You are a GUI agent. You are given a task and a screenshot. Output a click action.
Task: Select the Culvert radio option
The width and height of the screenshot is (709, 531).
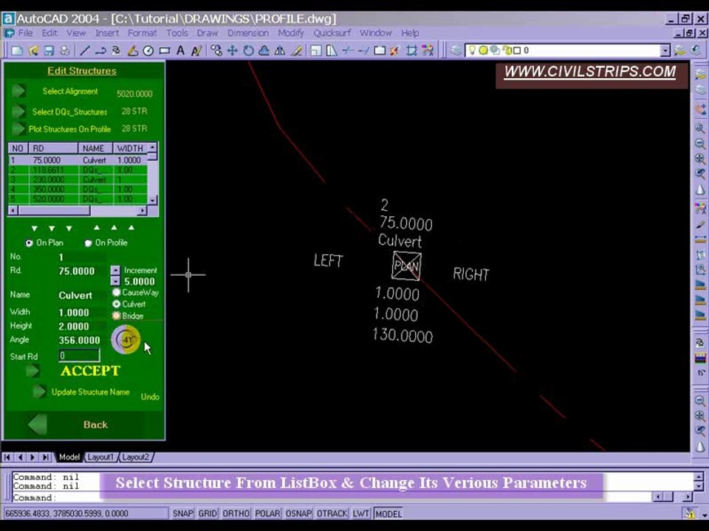pyautogui.click(x=116, y=305)
